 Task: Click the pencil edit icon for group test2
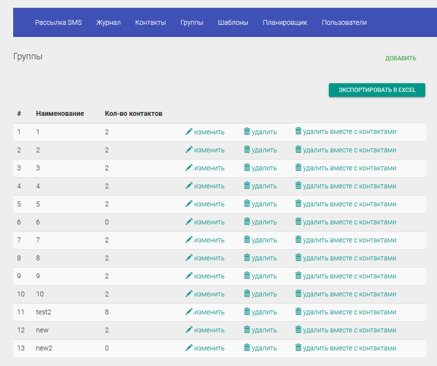tap(189, 312)
